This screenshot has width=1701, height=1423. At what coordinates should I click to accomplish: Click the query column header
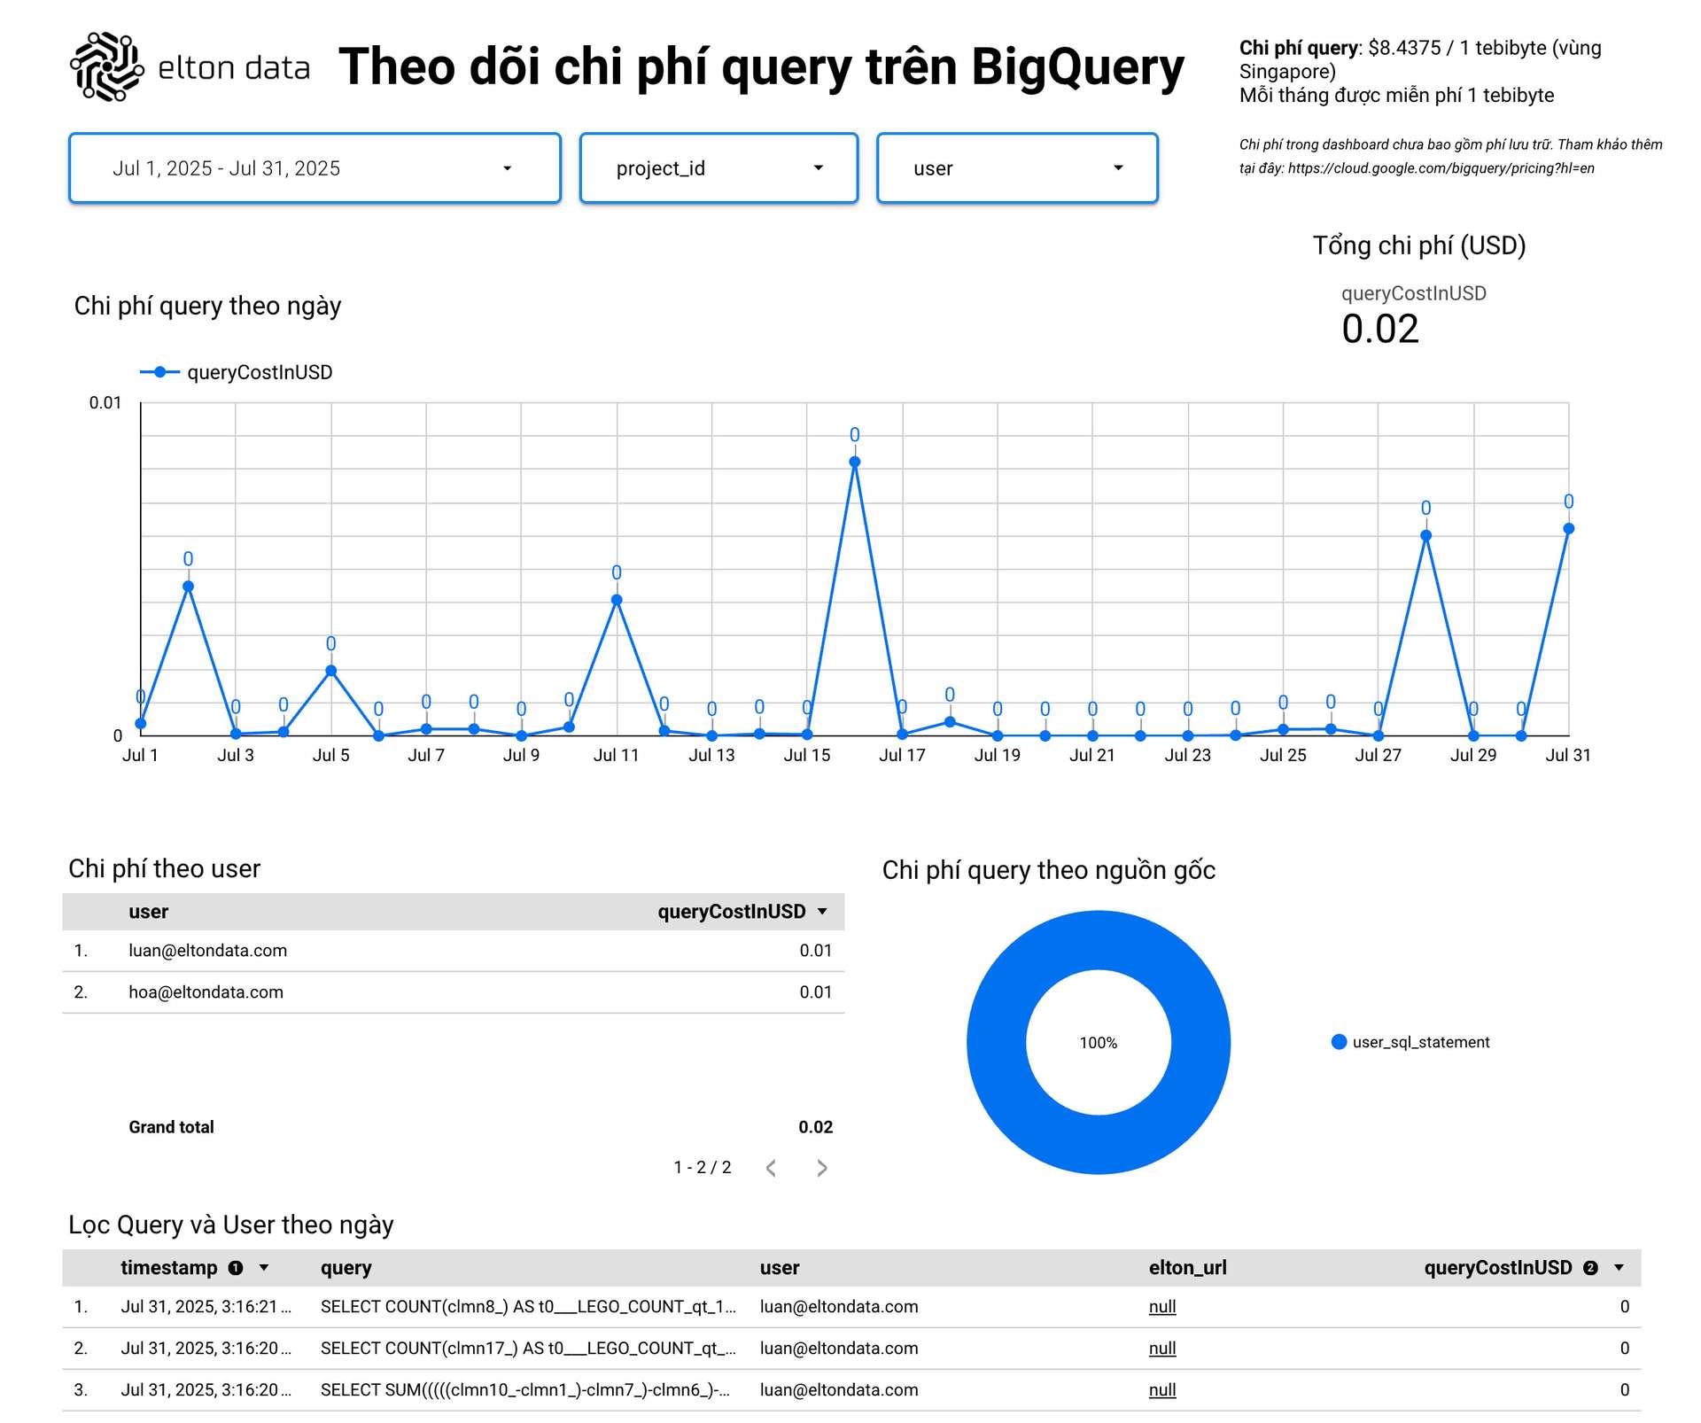tap(346, 1268)
